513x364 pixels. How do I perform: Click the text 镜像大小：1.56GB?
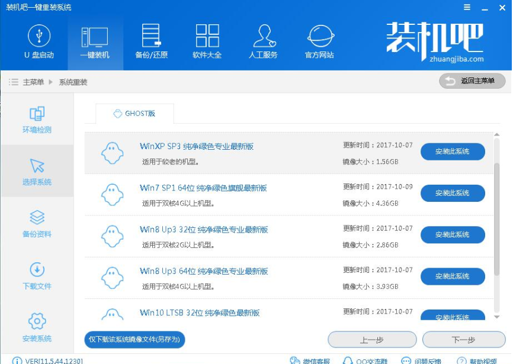coord(370,162)
